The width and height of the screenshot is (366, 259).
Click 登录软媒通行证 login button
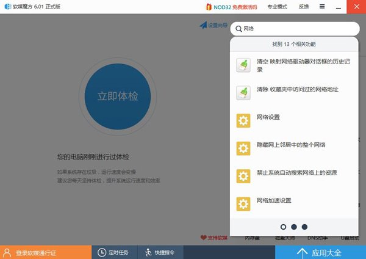[x=38, y=252]
